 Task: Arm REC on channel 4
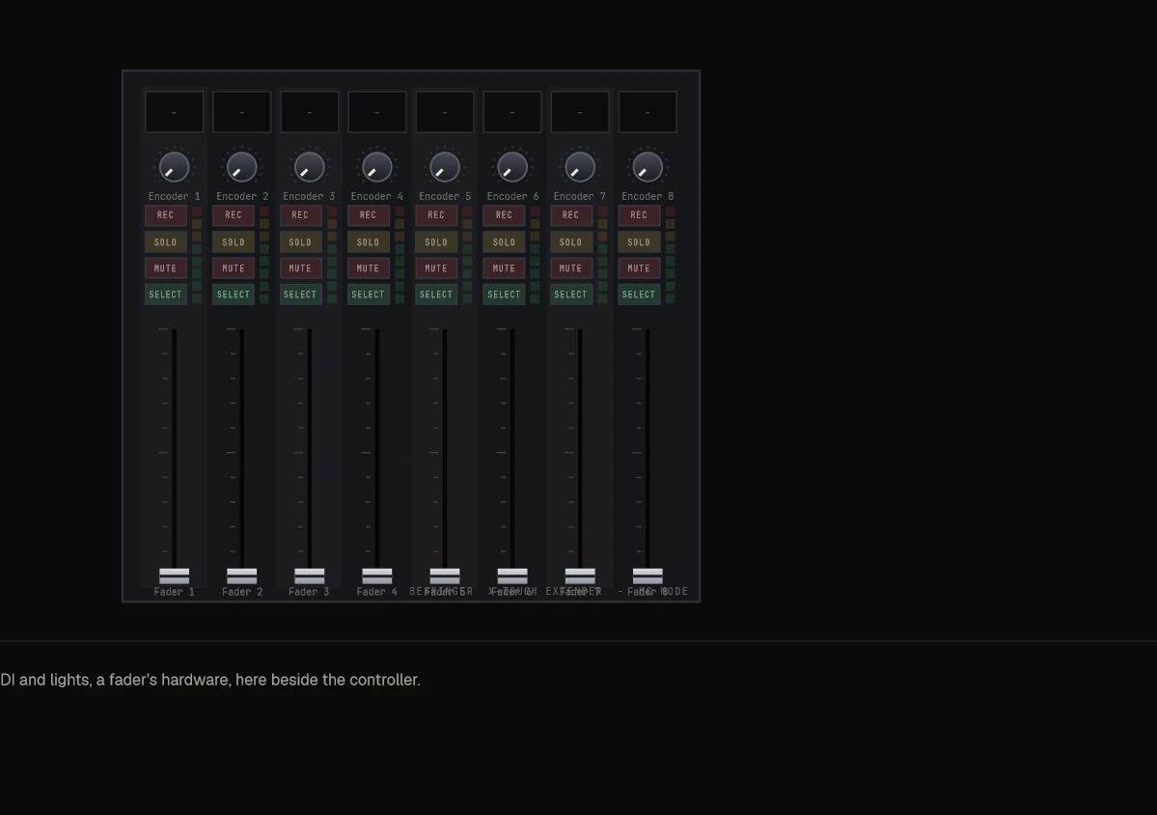pyautogui.click(x=369, y=214)
